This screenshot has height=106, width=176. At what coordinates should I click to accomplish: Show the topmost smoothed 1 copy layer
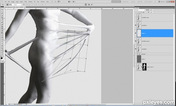pos(136,18)
